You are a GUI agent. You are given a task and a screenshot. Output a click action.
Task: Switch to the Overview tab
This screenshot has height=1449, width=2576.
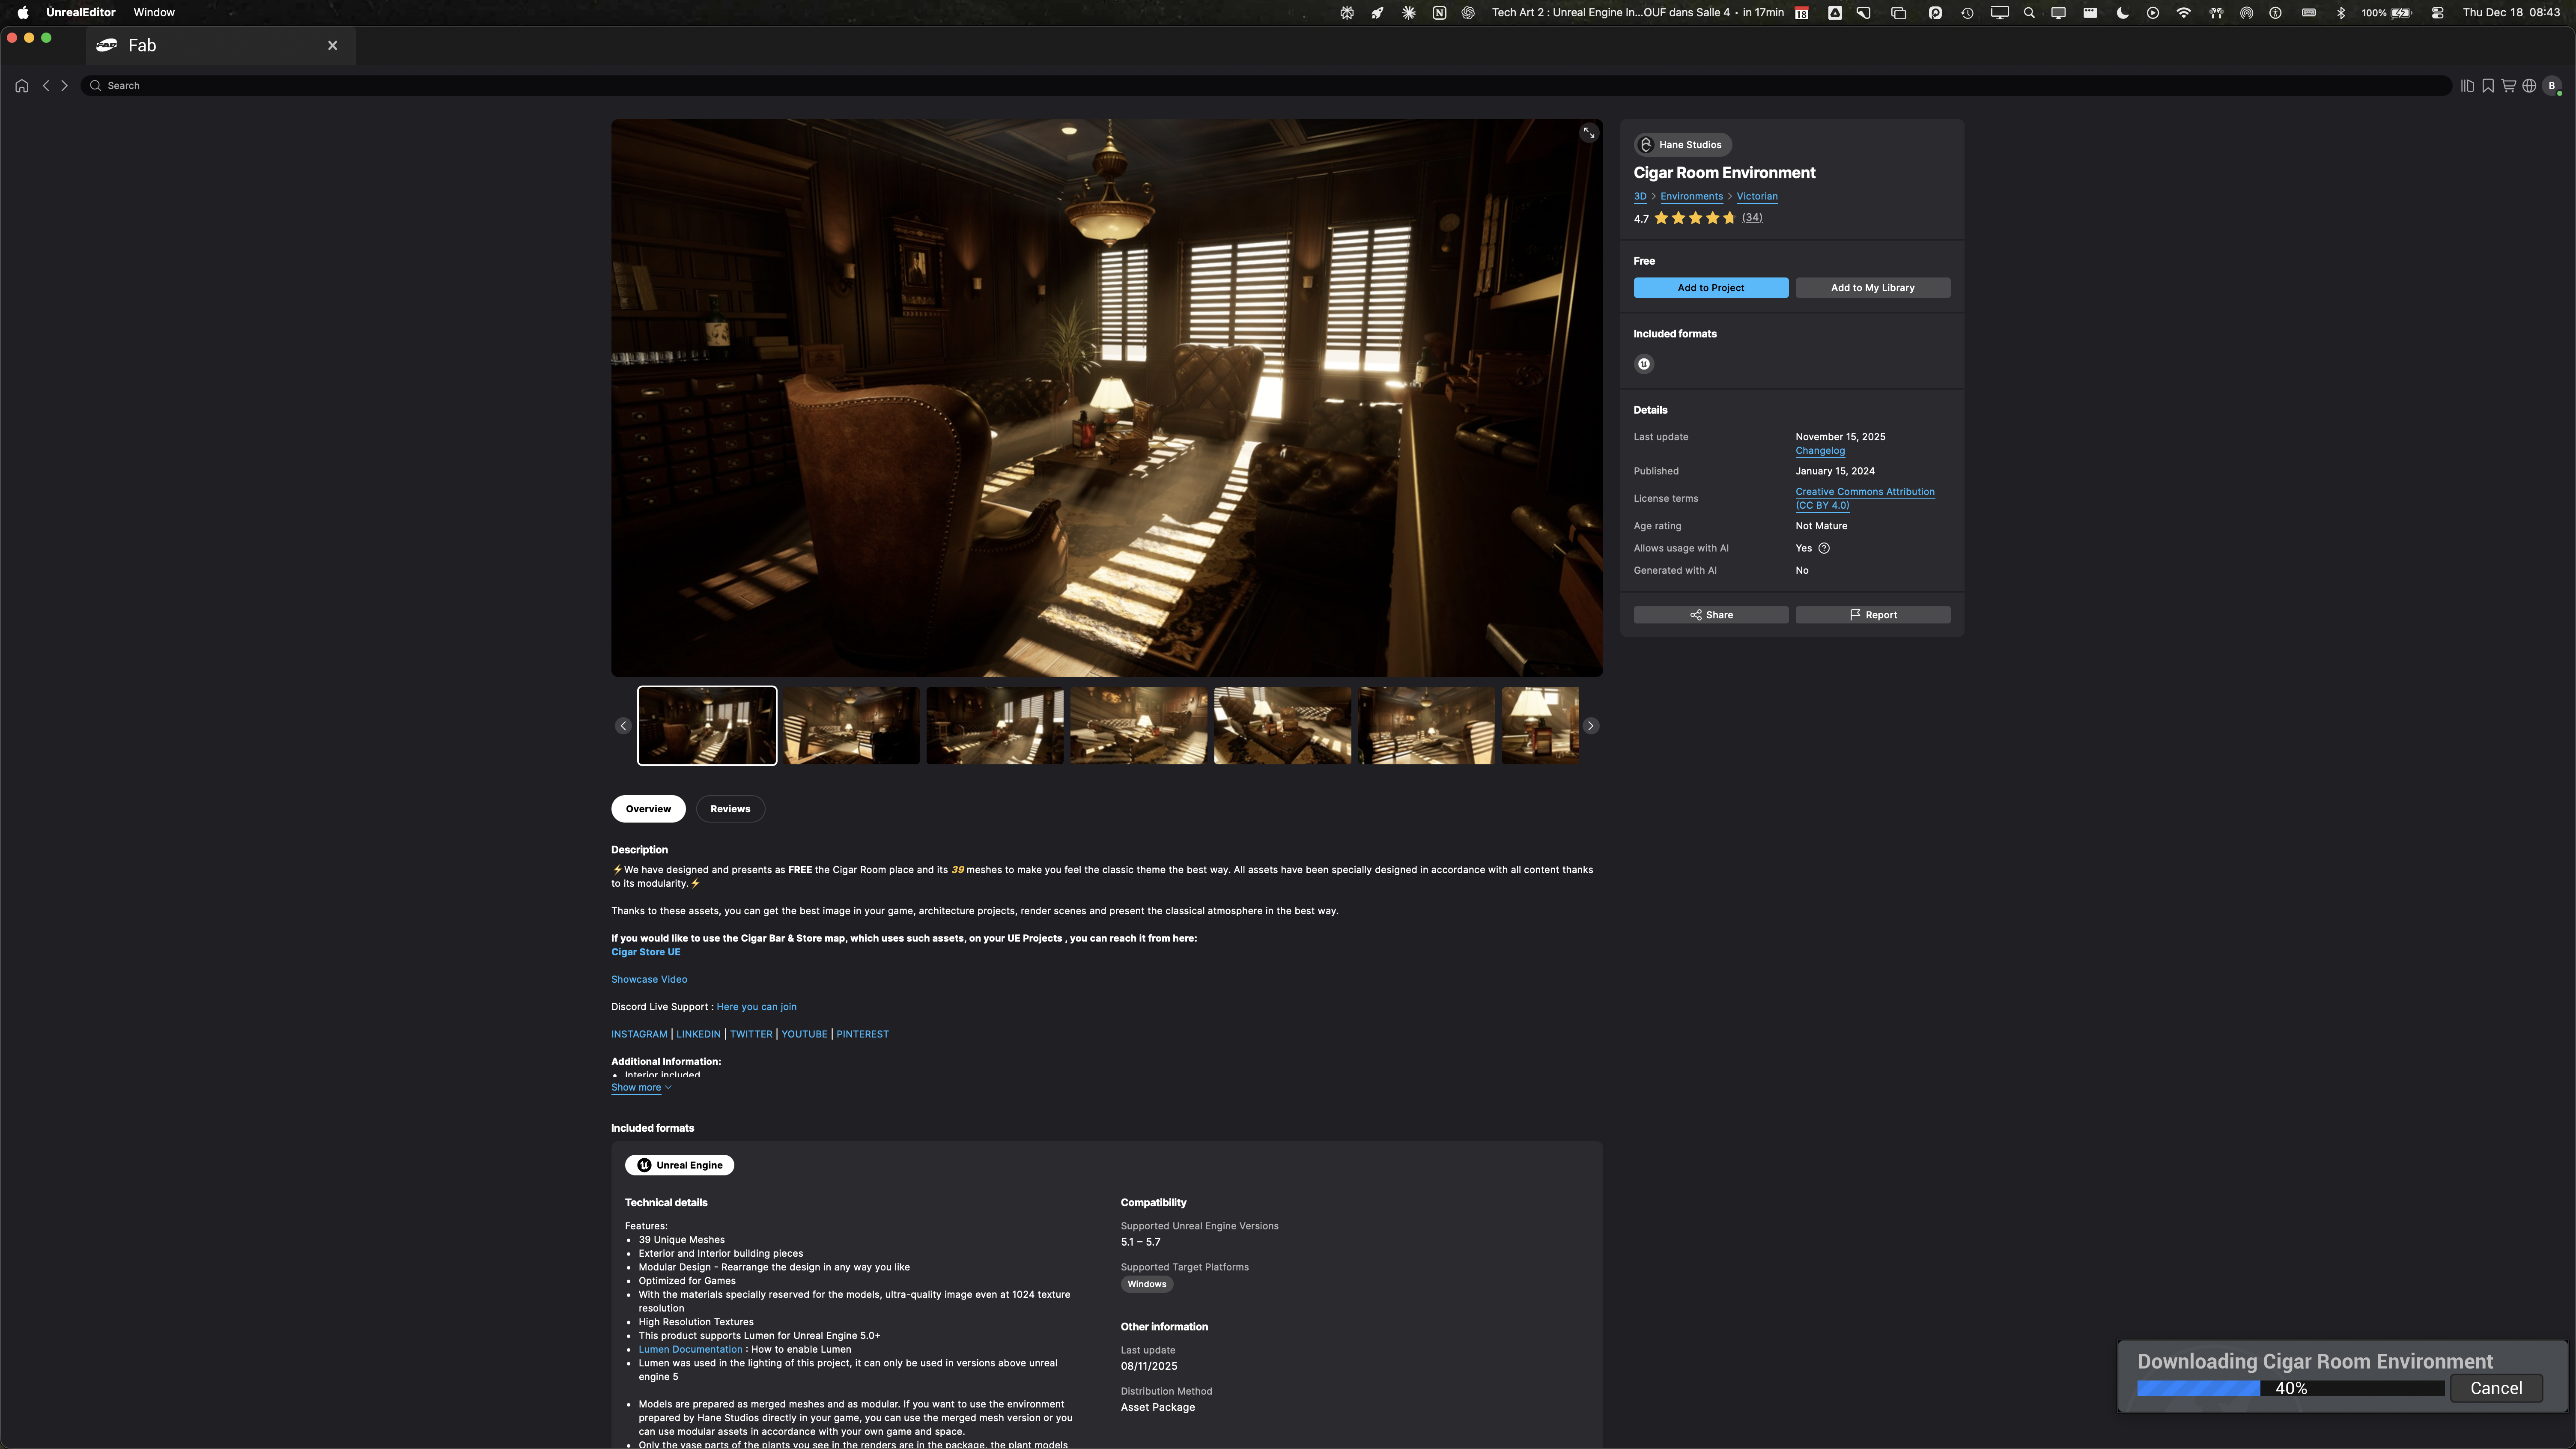click(648, 809)
